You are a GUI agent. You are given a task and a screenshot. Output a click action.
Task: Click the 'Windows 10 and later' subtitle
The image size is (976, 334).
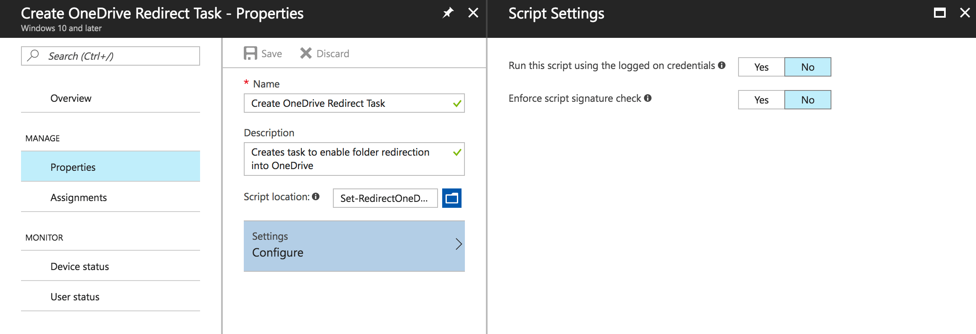point(61,28)
